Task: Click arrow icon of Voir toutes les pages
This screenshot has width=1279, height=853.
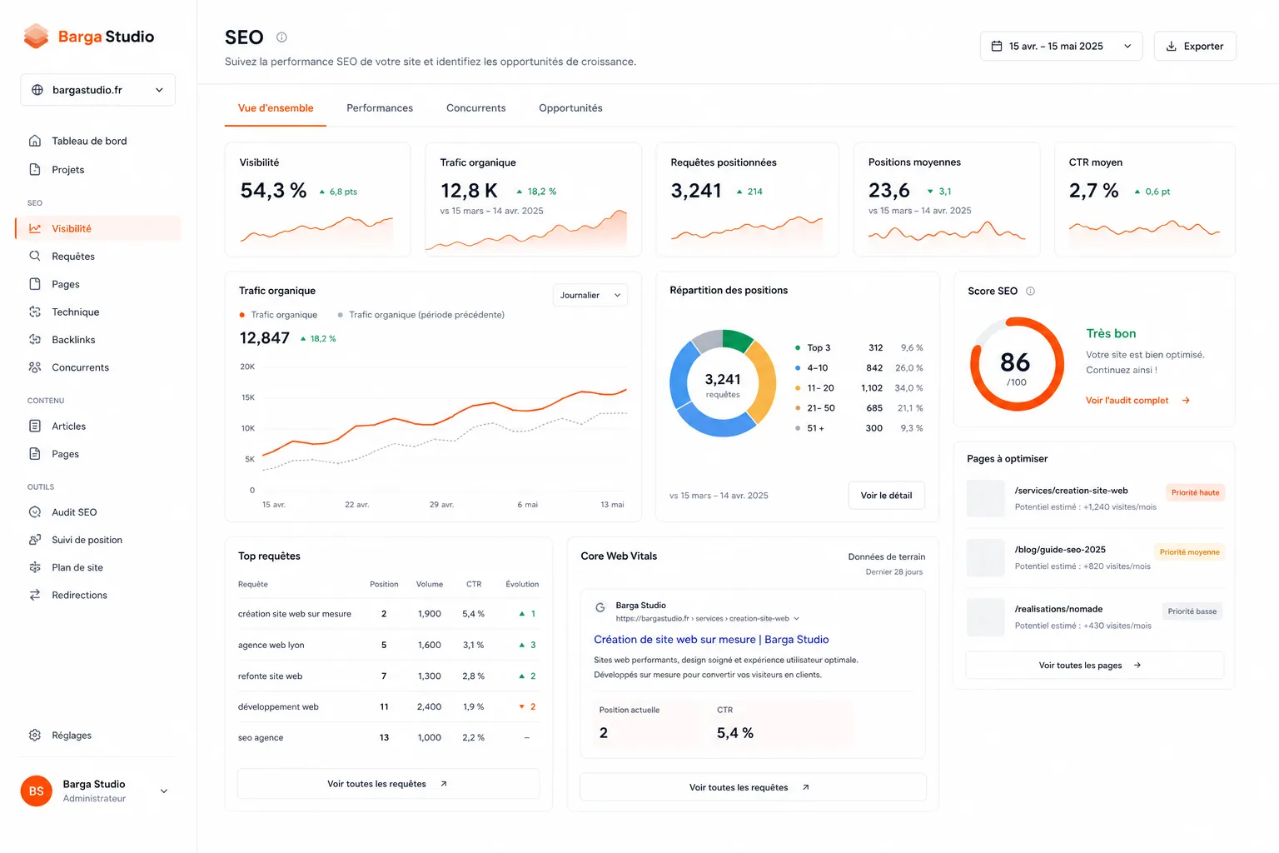Action: point(1137,665)
